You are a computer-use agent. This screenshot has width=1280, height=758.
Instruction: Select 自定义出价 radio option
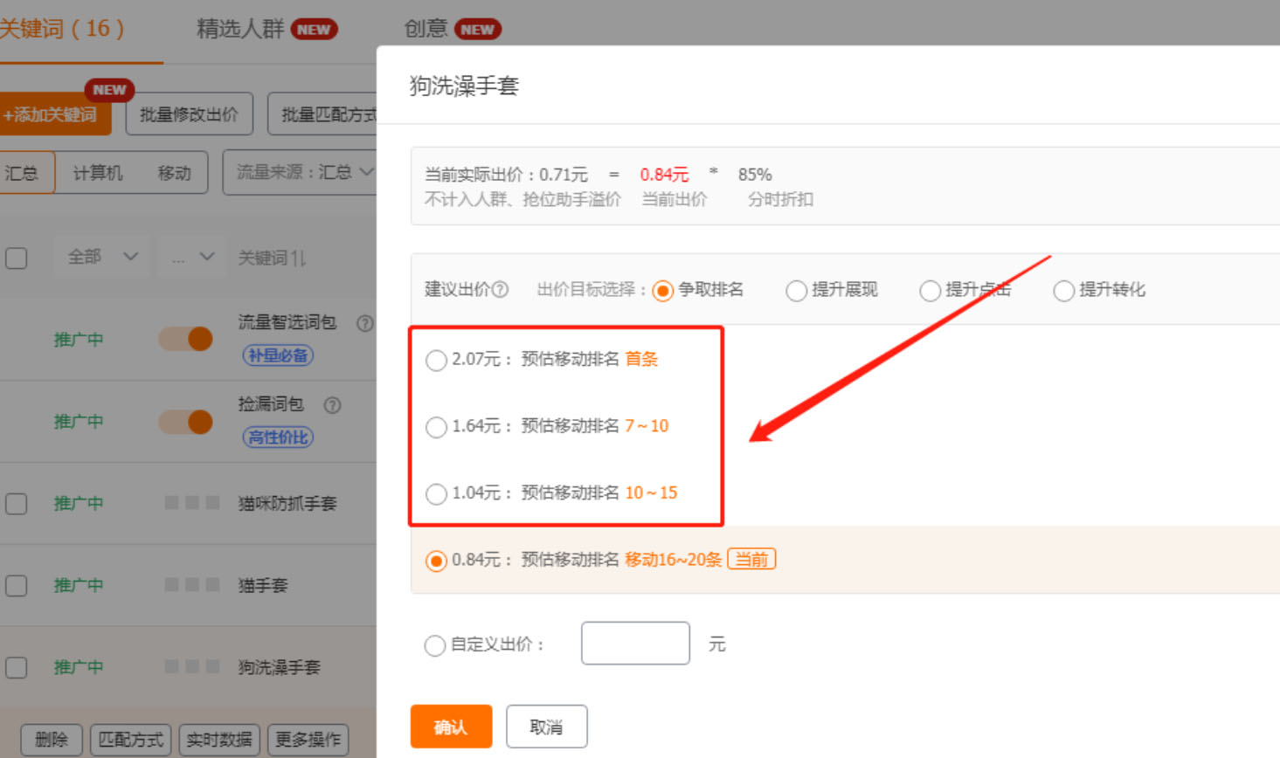(x=435, y=645)
